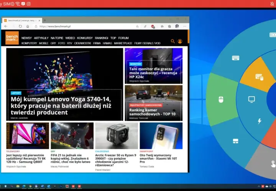Open the MOBILE category

click(x=44, y=43)
